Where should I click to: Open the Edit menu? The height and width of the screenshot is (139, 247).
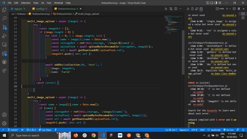pyautogui.click(x=16, y=3)
